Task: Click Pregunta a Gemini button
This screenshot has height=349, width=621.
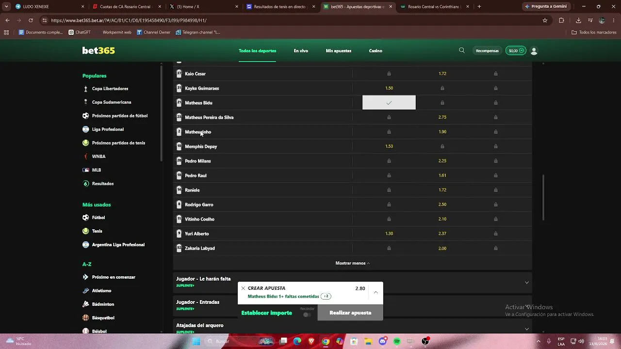Action: (546, 6)
